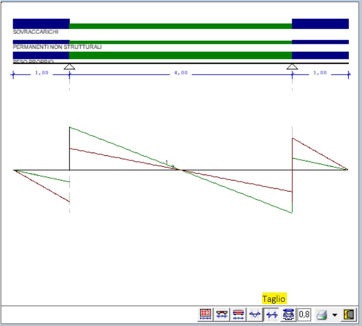Exit the window via the door icon
Screen dimensions: 362x326
coord(349,314)
